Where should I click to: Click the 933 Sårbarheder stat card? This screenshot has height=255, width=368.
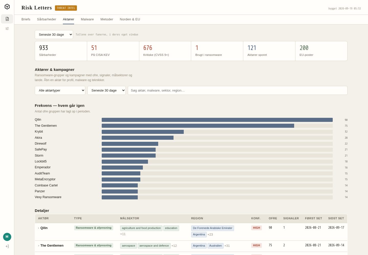61,51
